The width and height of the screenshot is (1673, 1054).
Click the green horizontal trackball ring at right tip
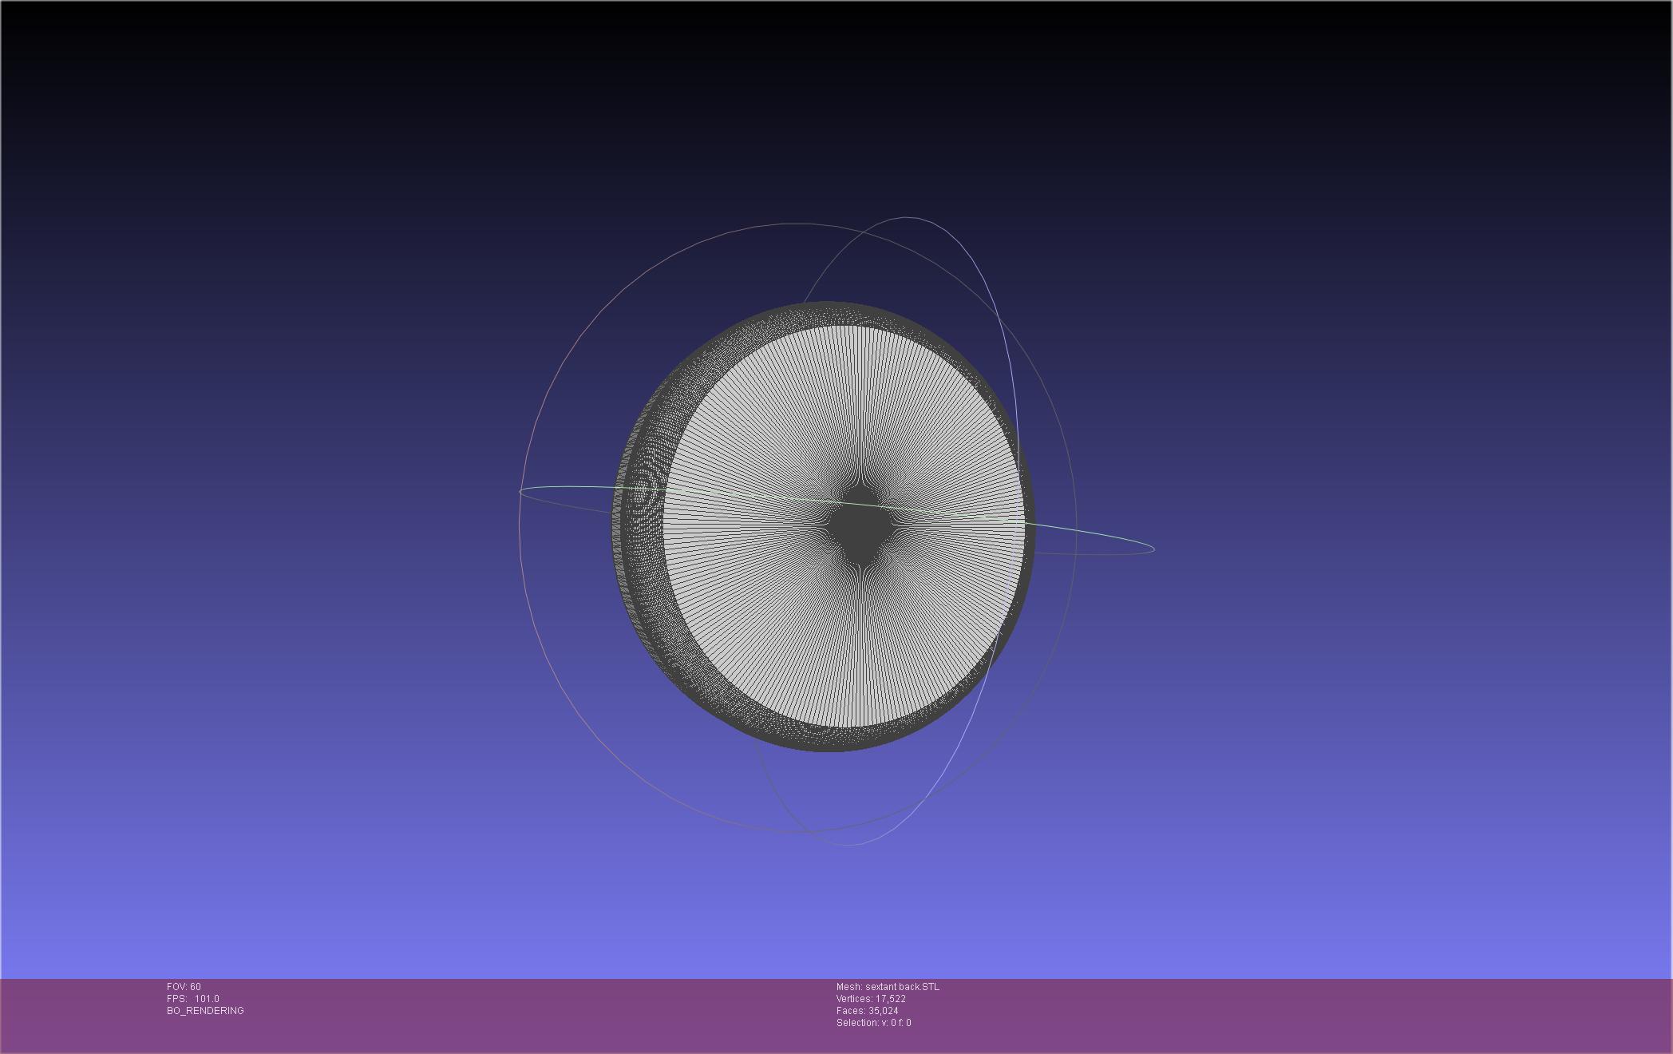point(1153,548)
